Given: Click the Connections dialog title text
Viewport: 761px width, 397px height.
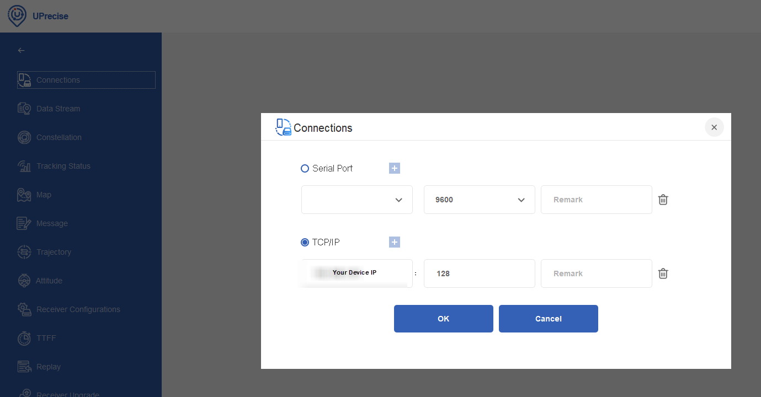Looking at the screenshot, I should coord(323,128).
